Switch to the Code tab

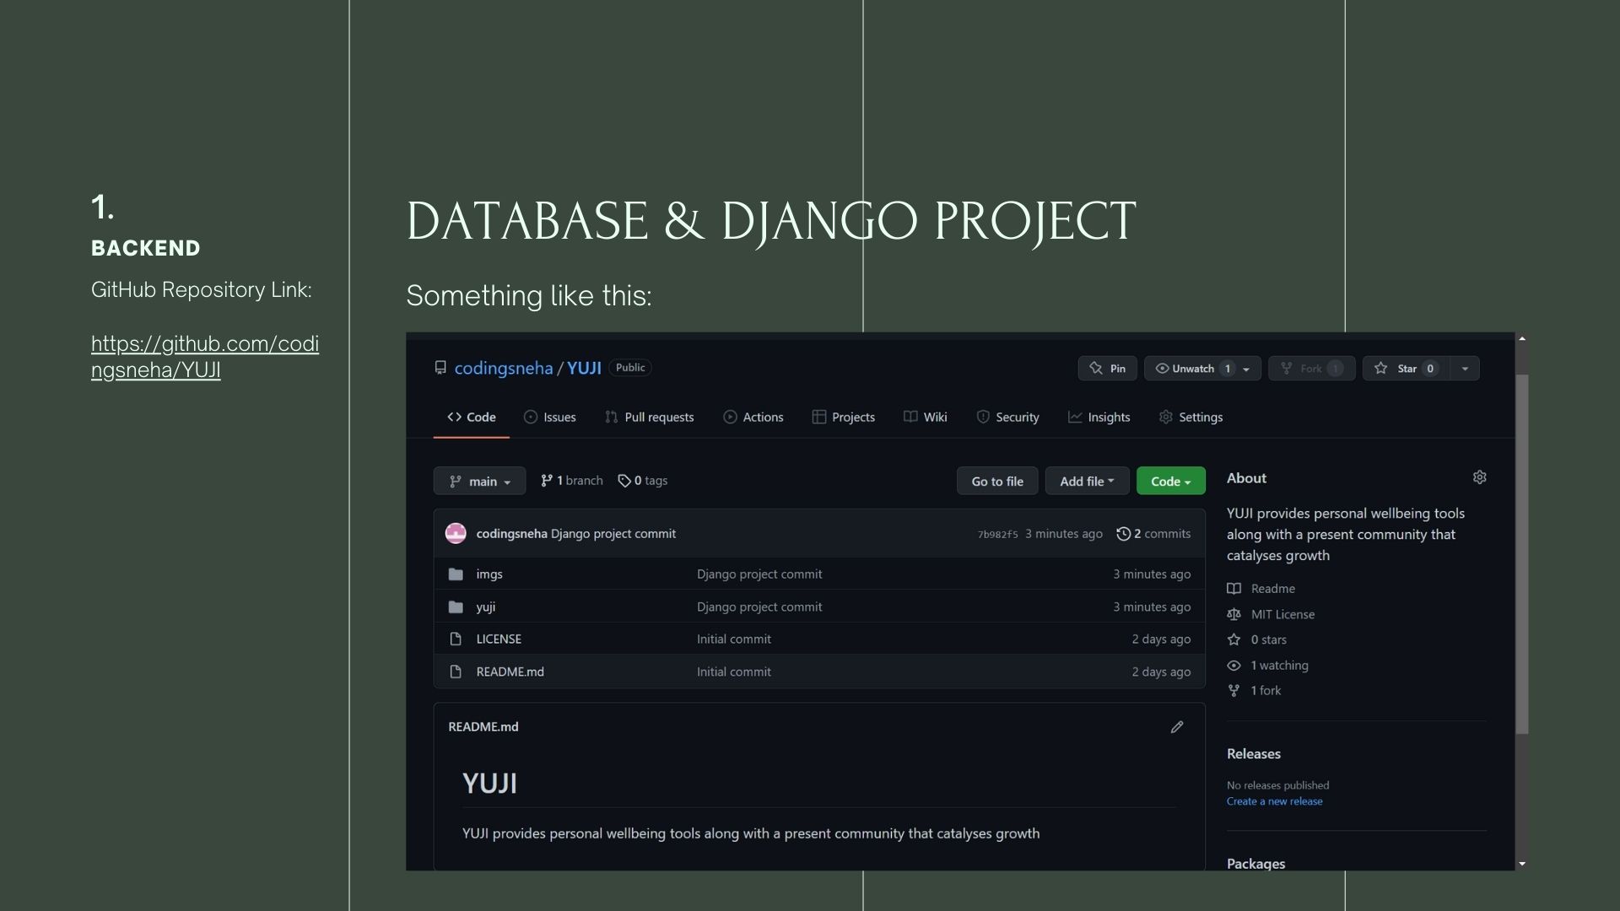click(472, 417)
